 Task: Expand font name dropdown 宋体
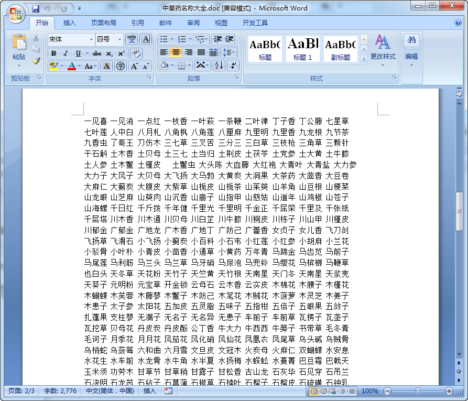pos(91,39)
